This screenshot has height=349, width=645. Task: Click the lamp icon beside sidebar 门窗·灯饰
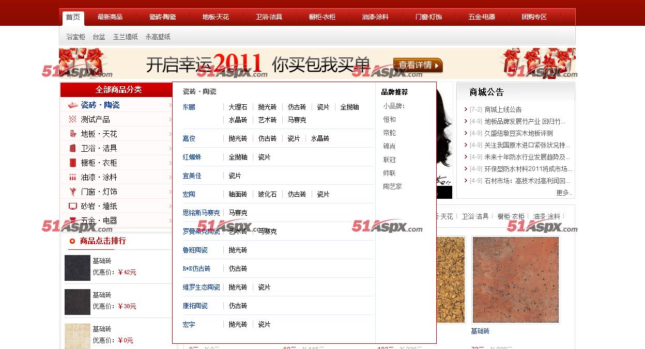[x=72, y=192]
